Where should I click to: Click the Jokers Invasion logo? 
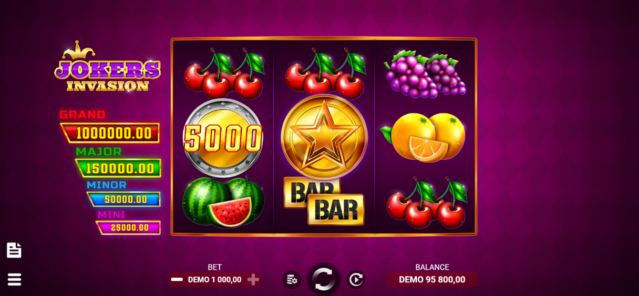click(108, 67)
